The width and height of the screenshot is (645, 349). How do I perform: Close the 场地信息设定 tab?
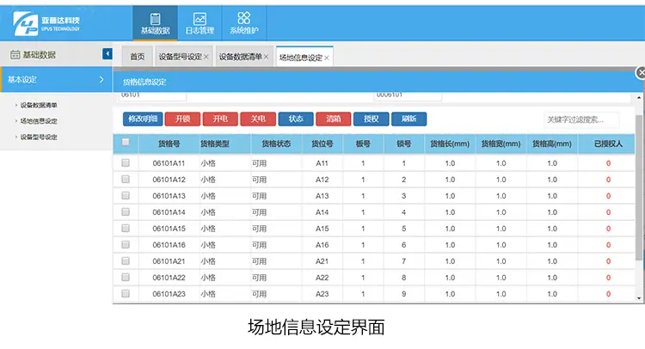tap(327, 58)
